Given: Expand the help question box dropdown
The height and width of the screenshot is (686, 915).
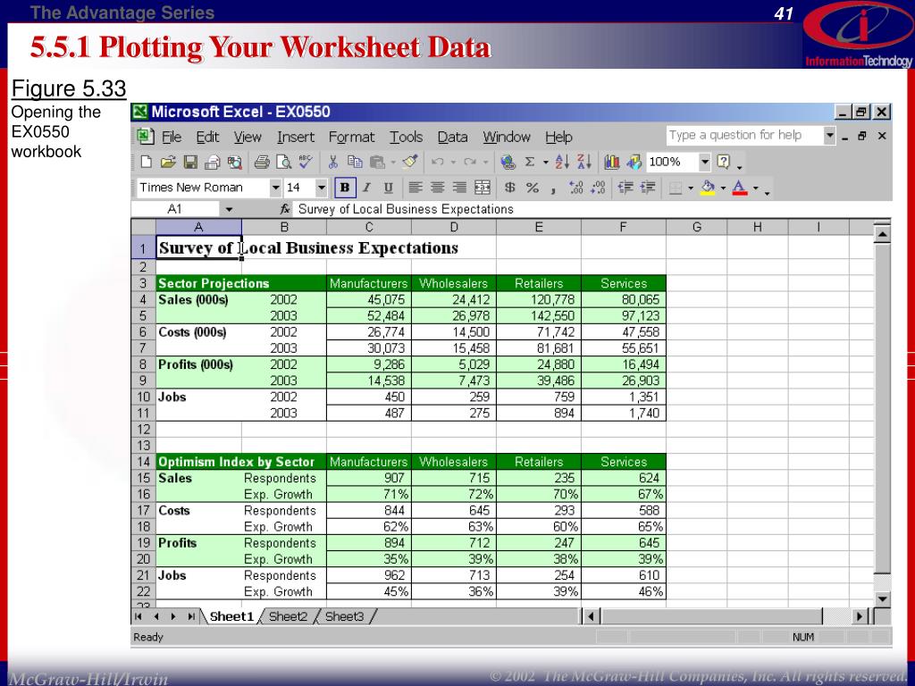Looking at the screenshot, I should (x=830, y=136).
